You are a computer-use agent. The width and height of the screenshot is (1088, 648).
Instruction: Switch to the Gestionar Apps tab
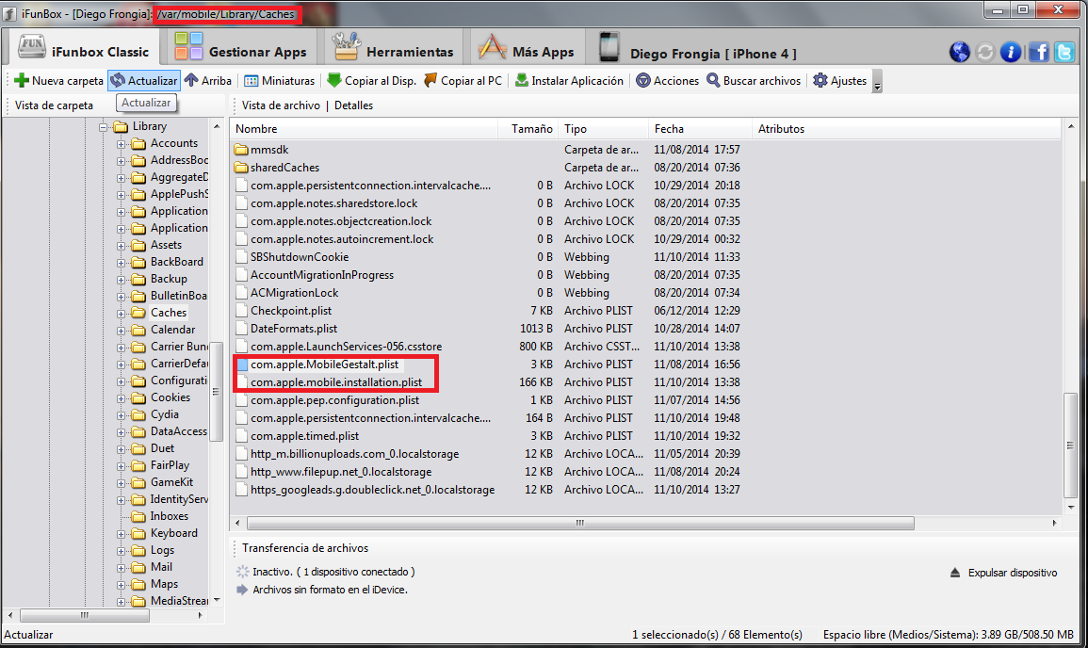pyautogui.click(x=242, y=52)
